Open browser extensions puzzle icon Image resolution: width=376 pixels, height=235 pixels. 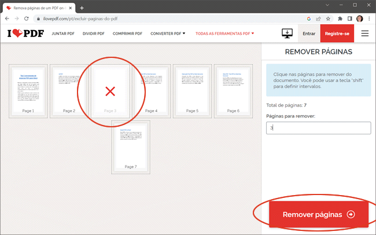tap(339, 19)
